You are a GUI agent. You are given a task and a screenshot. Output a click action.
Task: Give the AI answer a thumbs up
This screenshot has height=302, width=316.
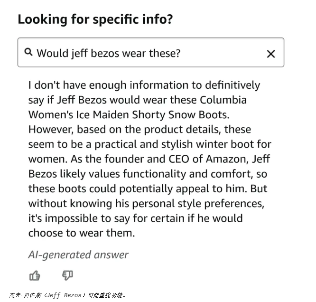[x=35, y=275]
